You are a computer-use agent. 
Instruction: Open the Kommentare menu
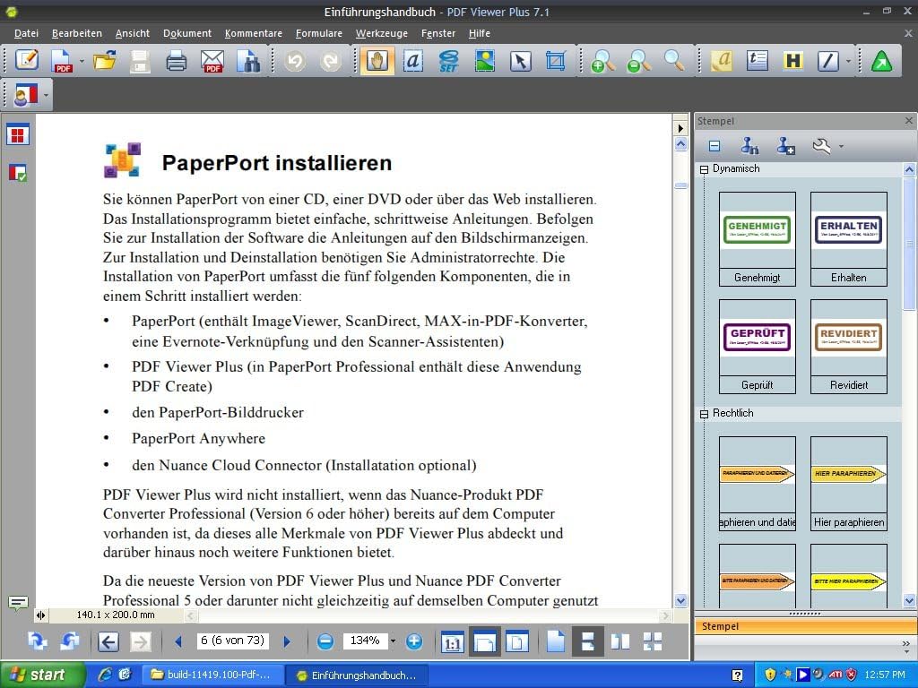click(254, 33)
